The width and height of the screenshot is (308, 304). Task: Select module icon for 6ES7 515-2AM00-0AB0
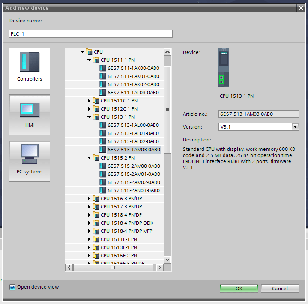point(102,166)
